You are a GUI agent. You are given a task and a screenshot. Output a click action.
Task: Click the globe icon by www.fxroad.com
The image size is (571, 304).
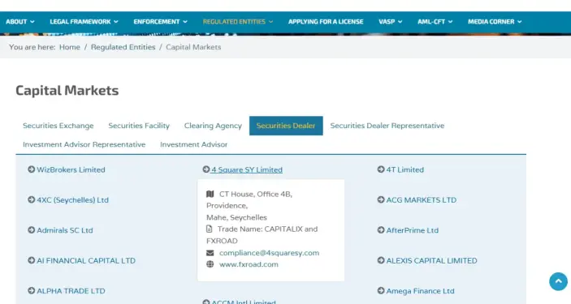point(210,264)
